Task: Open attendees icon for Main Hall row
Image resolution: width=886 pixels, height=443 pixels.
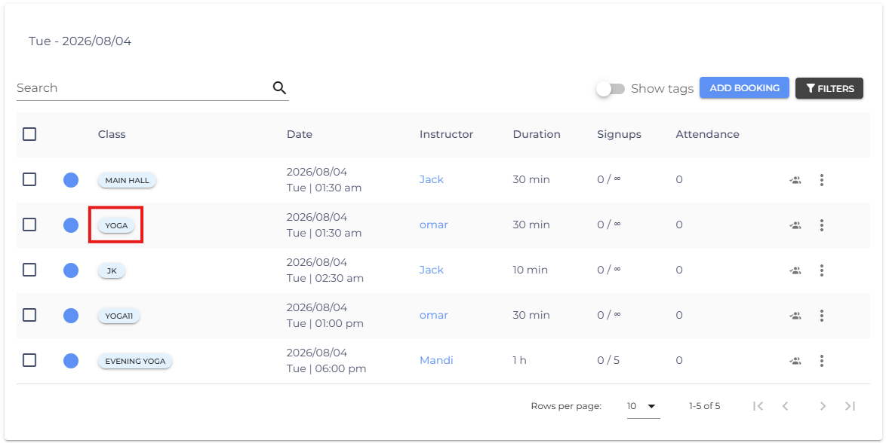Action: coord(795,180)
